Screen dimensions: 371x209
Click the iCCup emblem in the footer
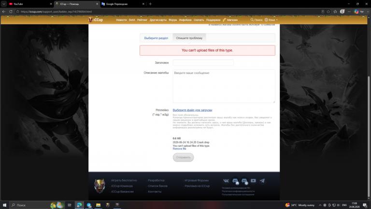click(x=100, y=186)
